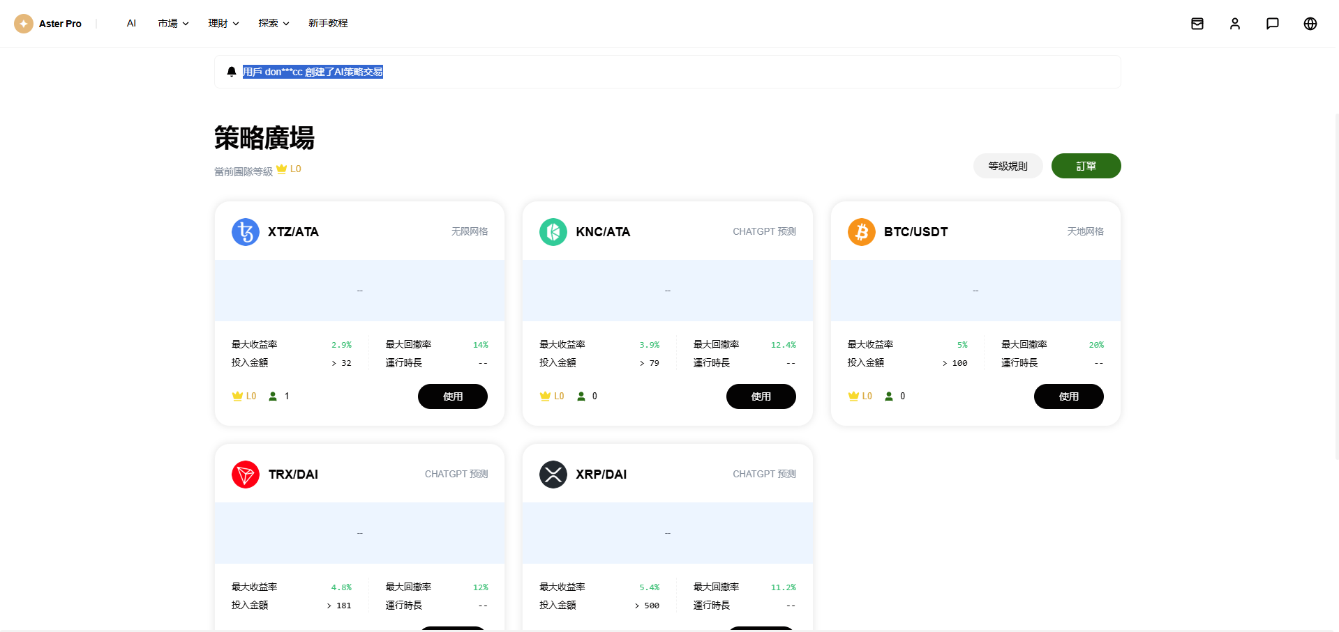Open the AI menu item
1339x632 pixels.
[x=131, y=24]
